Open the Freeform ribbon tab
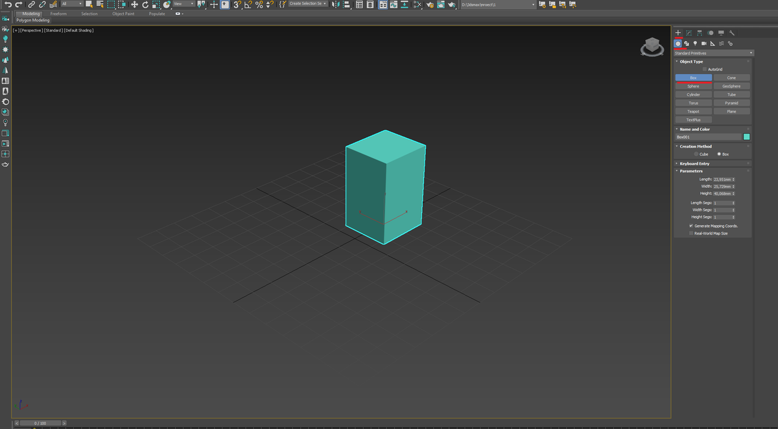 (58, 14)
